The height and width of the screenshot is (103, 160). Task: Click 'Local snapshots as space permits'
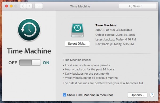point(87,65)
